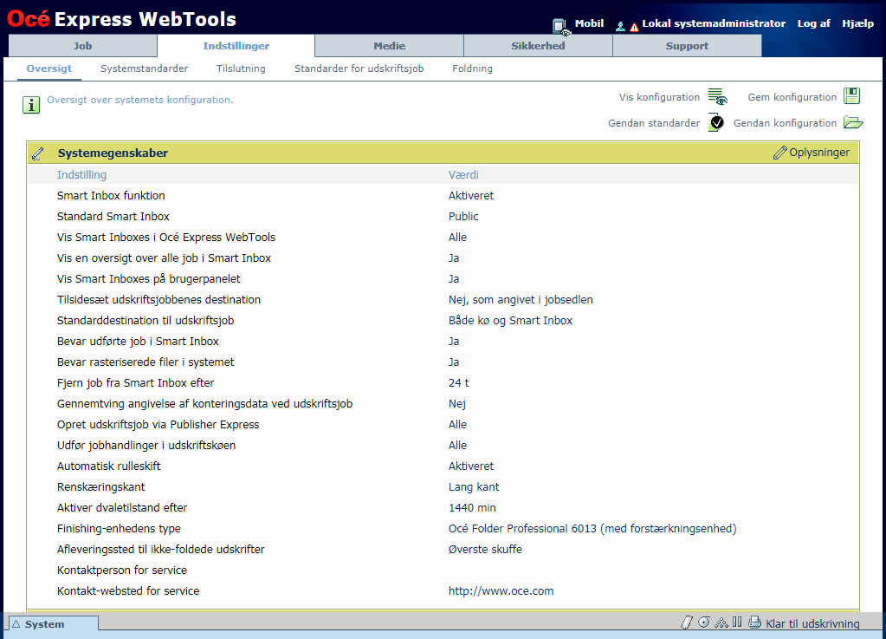This screenshot has height=639, width=886.
Task: Click Vis Smart Inboxes på brugerpanelet row
Action: click(149, 279)
